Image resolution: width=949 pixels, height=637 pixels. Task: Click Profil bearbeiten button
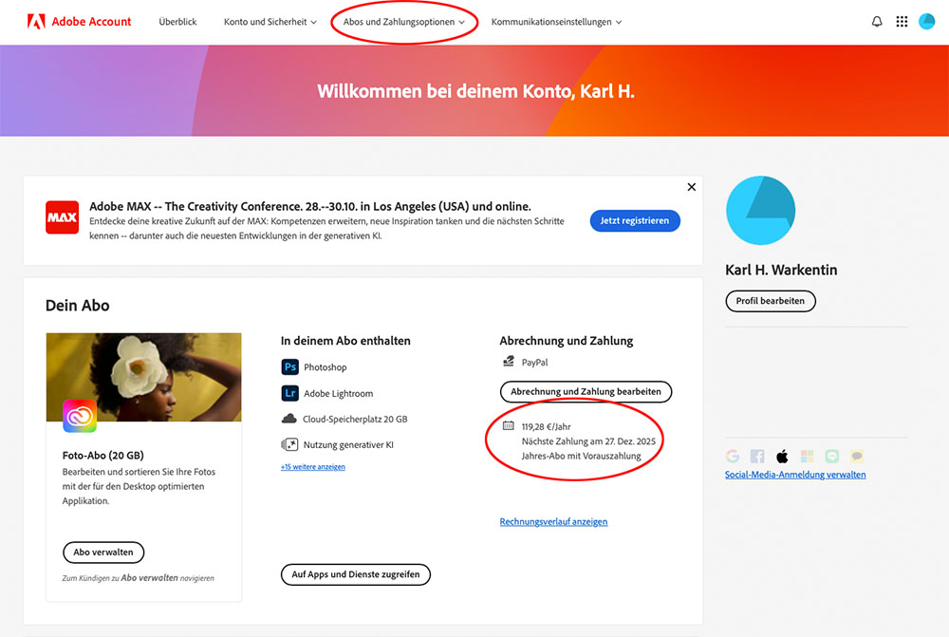tap(770, 301)
